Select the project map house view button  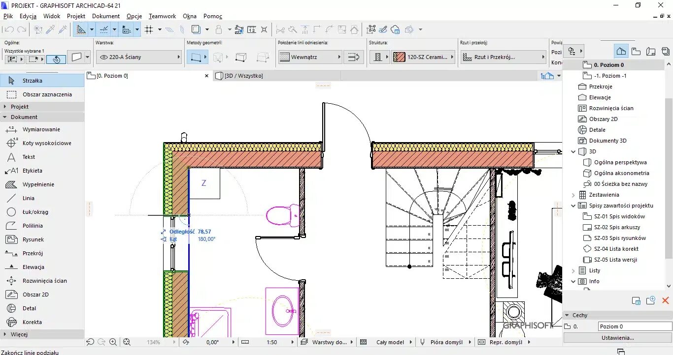[x=621, y=51]
